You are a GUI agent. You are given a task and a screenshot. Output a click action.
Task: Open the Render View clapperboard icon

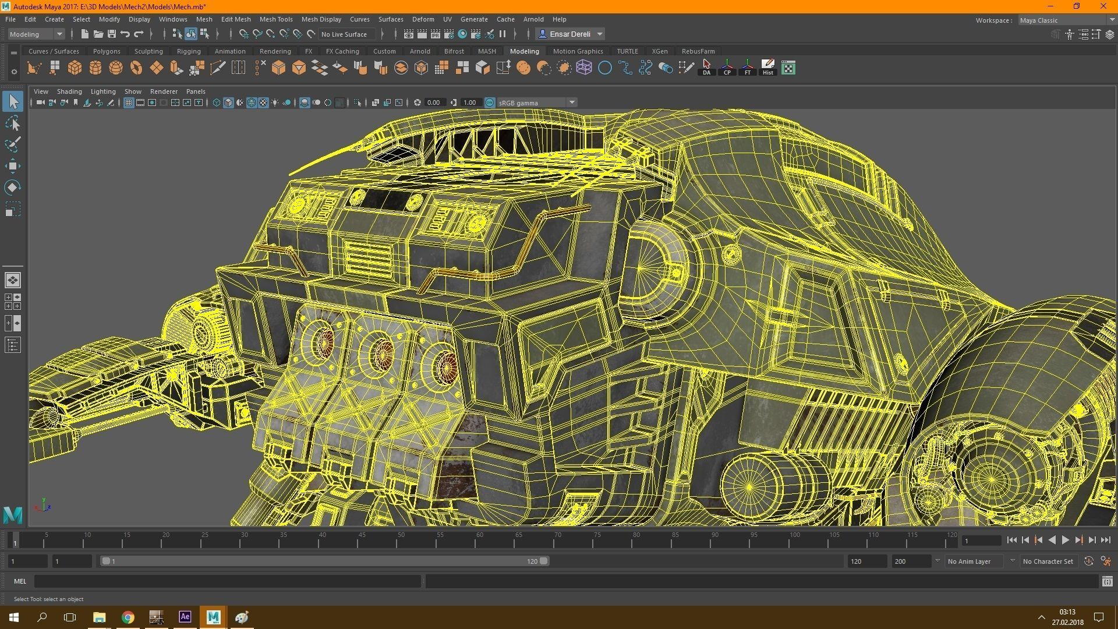coord(409,34)
